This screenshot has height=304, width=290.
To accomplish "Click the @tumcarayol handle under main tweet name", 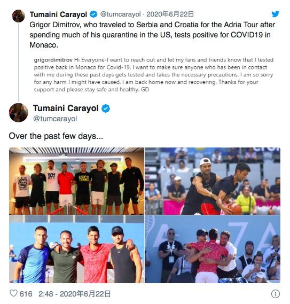I will (55, 119).
